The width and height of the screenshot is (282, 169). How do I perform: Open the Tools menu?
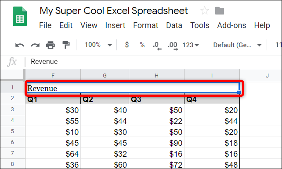click(199, 25)
